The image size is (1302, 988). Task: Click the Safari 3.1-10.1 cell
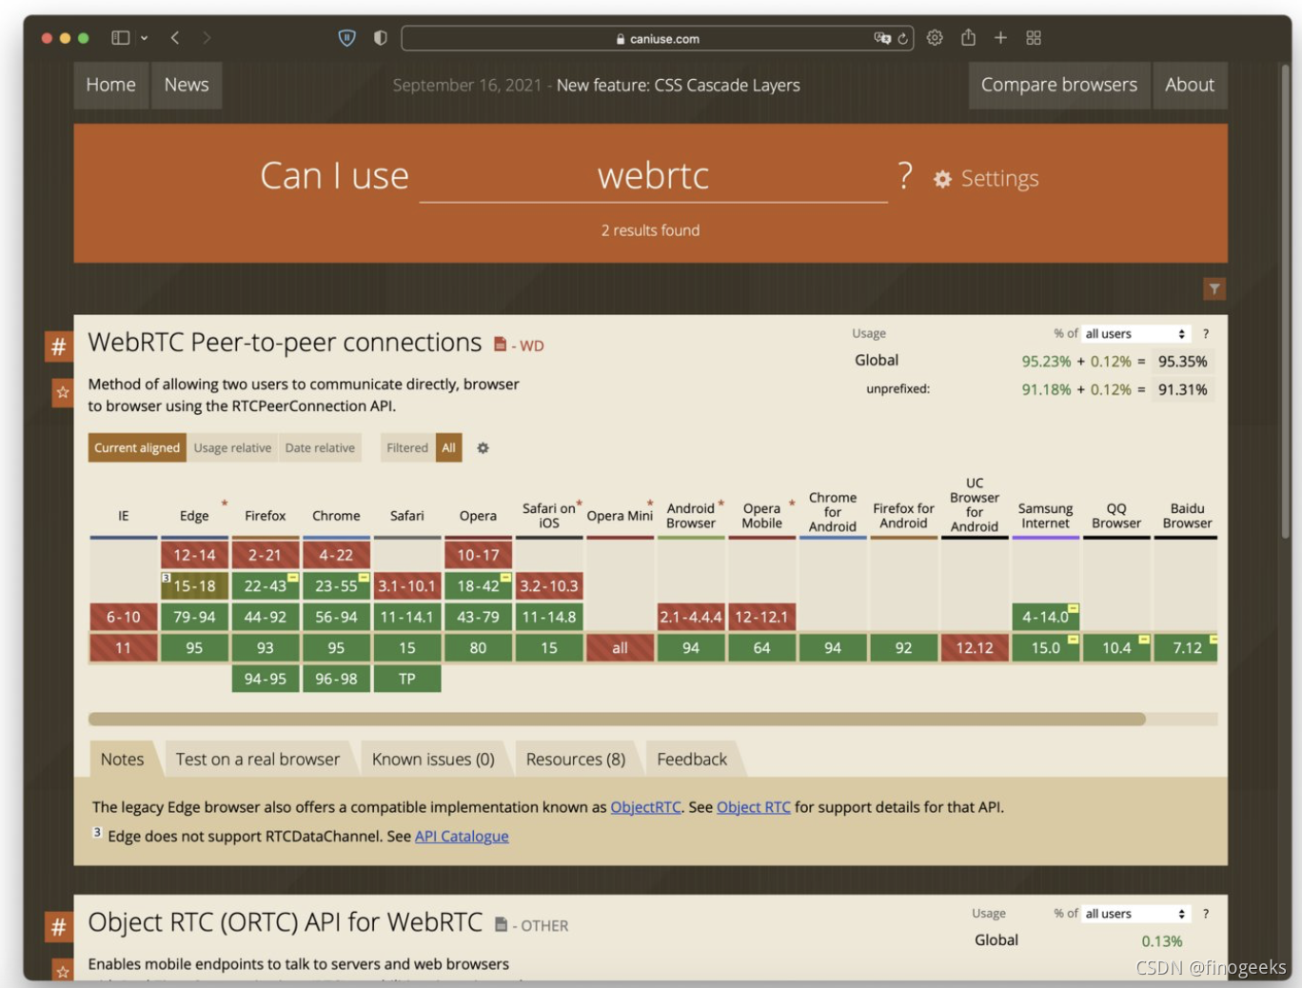pyautogui.click(x=407, y=586)
